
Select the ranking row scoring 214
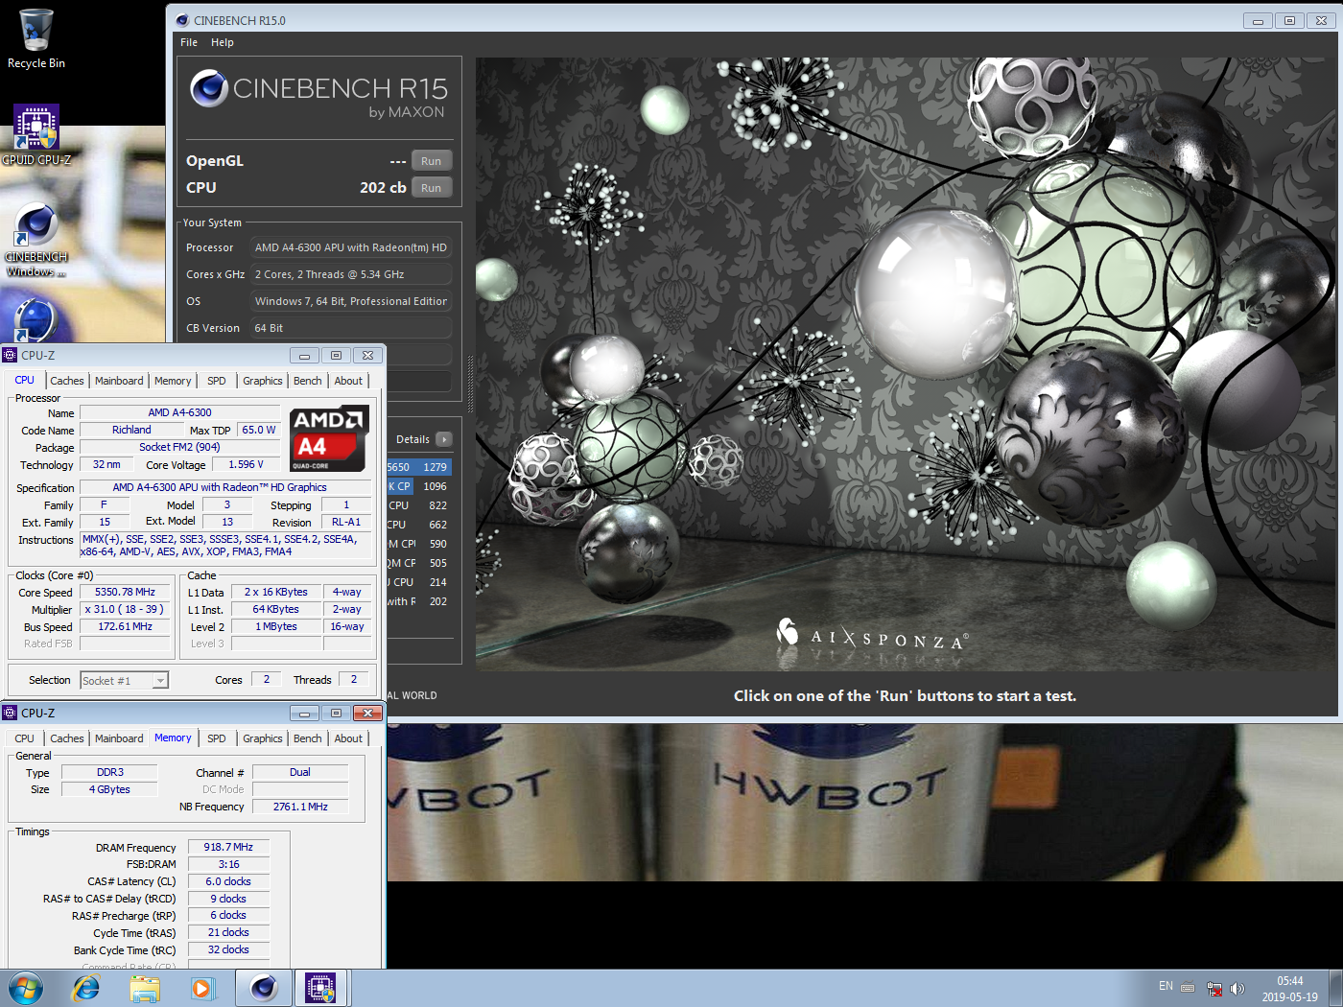click(418, 582)
